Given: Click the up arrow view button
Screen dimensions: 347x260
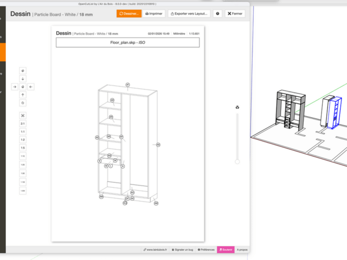Looking at the screenshot, I should pos(23,95).
